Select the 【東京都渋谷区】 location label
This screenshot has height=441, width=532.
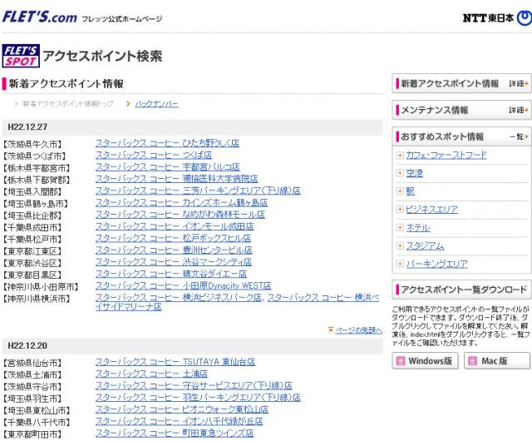[x=32, y=263]
